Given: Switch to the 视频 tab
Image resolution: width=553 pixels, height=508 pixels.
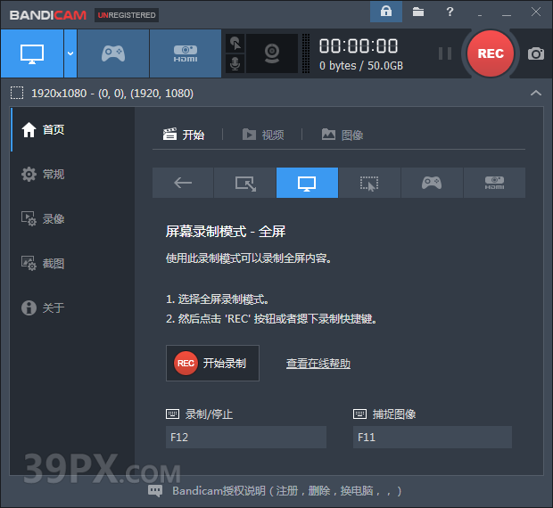Looking at the screenshot, I should point(263,135).
